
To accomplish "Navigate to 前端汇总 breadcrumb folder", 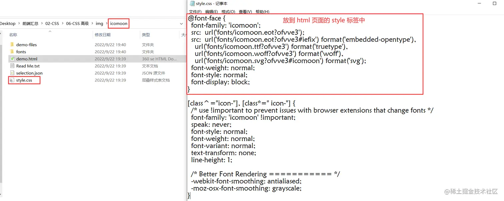I will 30,24.
